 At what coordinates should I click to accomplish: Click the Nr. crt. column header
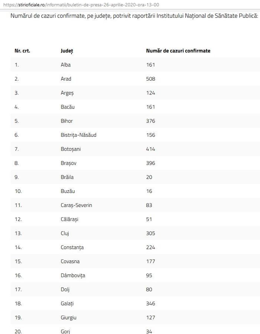[22, 51]
